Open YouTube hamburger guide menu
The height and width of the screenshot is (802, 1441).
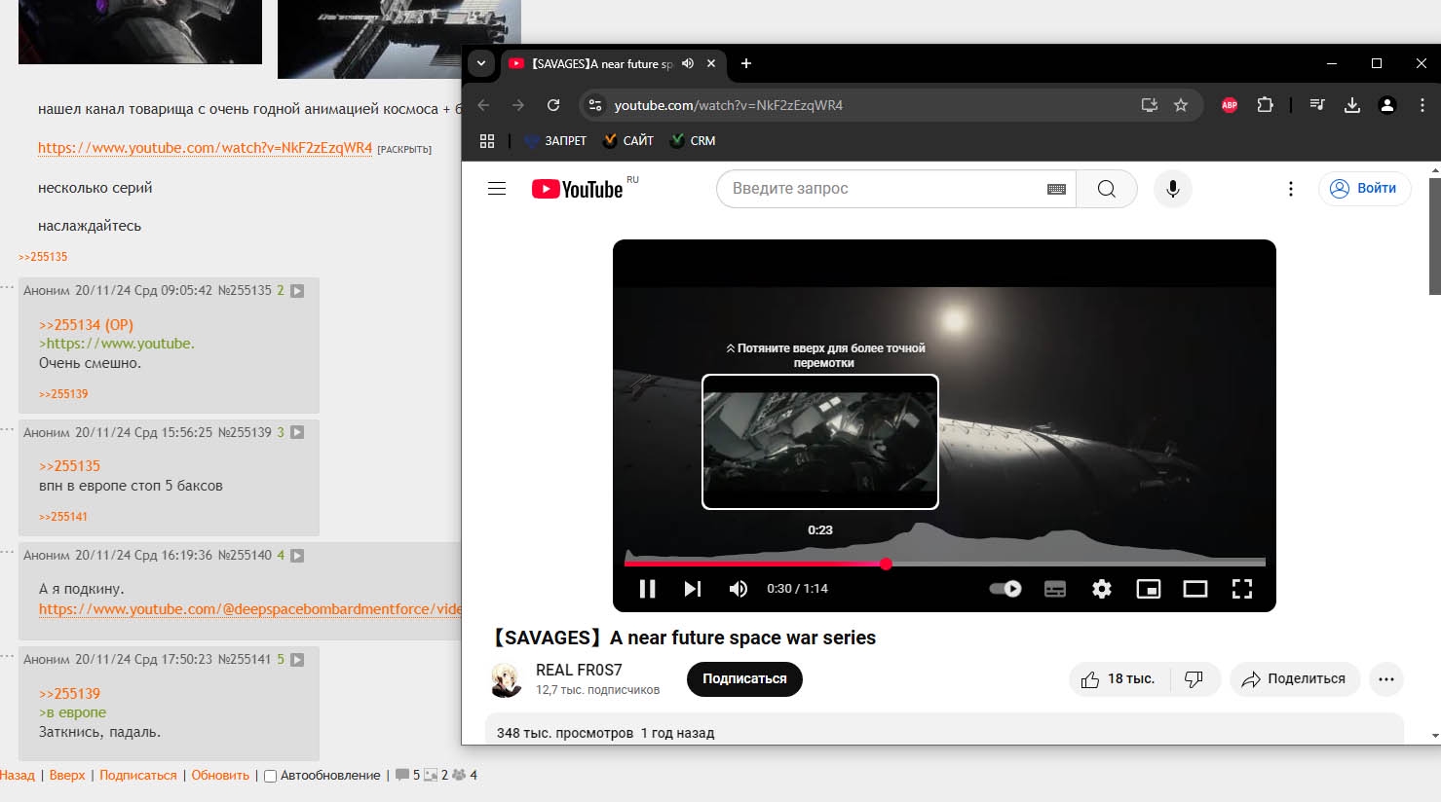pos(497,189)
